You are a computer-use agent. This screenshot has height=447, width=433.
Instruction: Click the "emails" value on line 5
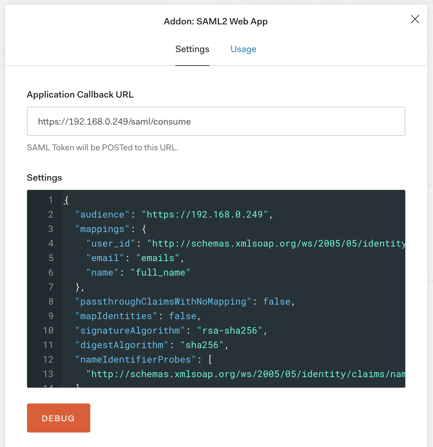coord(158,258)
